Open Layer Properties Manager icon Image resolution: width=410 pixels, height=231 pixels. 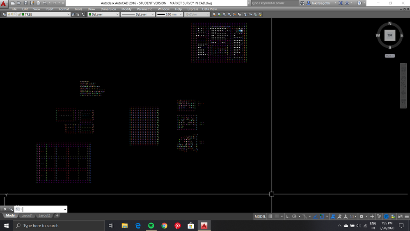click(4, 14)
